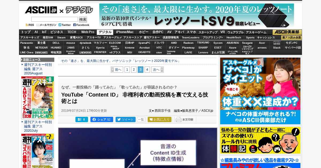Open the メールマガジン newsletter link
The width and height of the screenshot is (321, 168).
click(46, 25)
